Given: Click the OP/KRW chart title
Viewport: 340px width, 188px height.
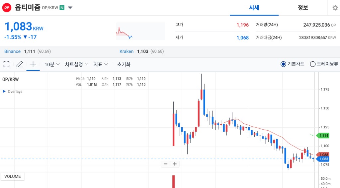Looking at the screenshot, I should 10,79.
